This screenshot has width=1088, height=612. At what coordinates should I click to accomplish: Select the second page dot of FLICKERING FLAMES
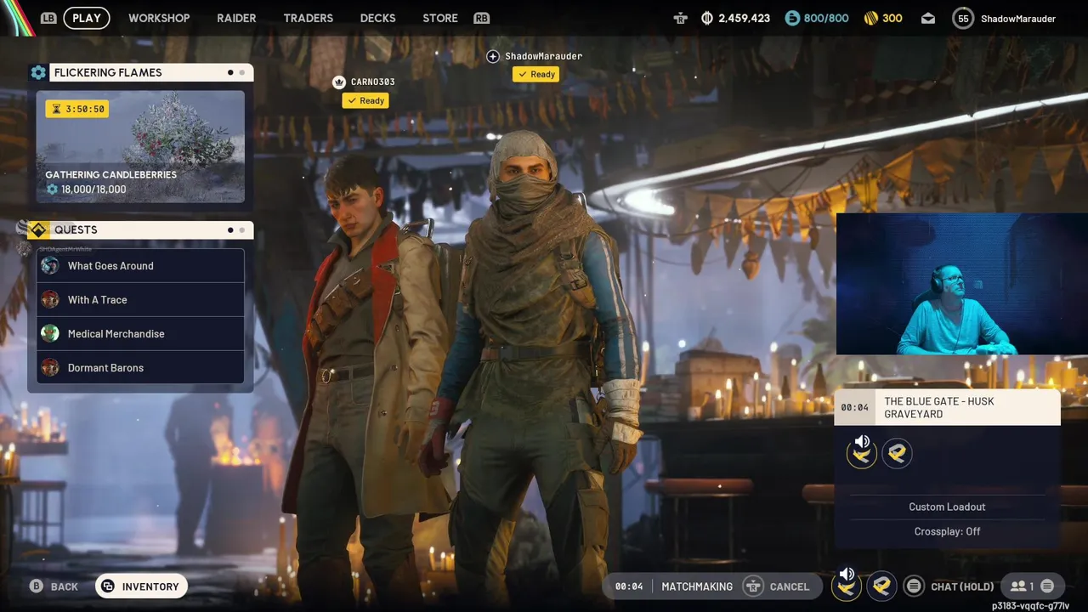pos(242,72)
